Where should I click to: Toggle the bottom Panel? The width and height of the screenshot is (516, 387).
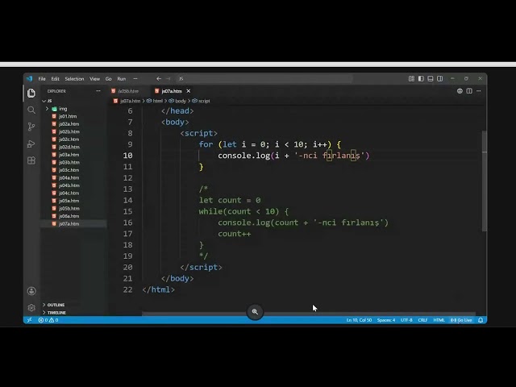click(x=430, y=79)
